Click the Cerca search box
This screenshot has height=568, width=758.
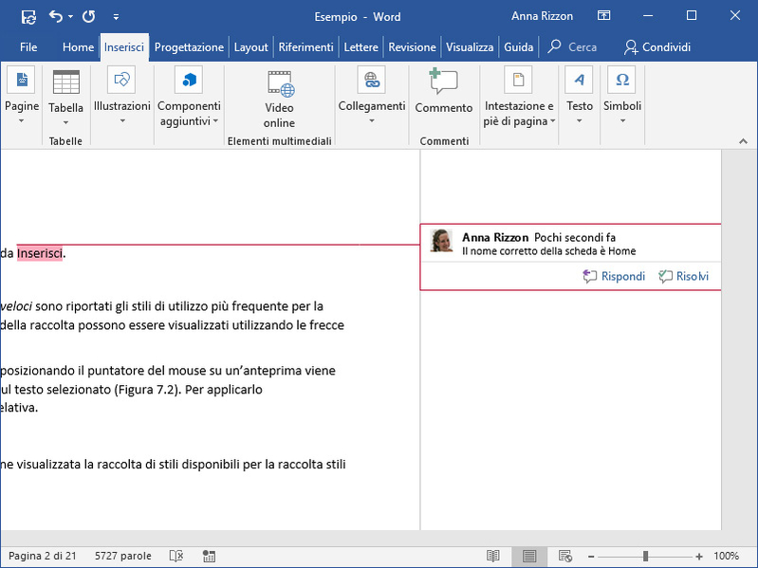pos(573,47)
